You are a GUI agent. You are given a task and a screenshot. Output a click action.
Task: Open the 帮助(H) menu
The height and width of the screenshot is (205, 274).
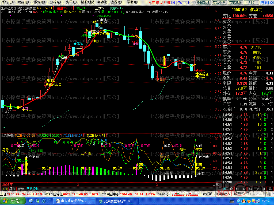(132, 2)
